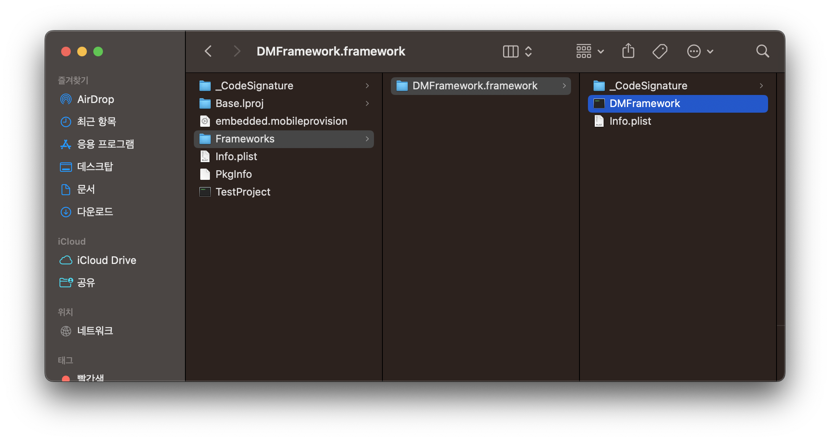Click the Finder search magnifier icon
Screen dimensions: 830x441
pos(762,52)
